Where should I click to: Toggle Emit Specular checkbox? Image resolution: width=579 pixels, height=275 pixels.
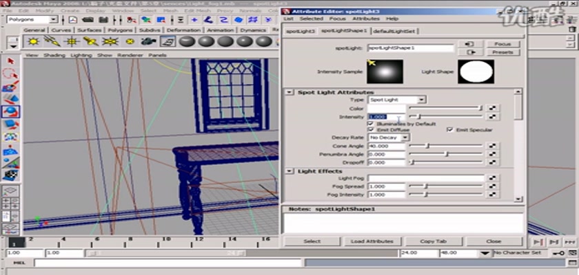pyautogui.click(x=449, y=129)
